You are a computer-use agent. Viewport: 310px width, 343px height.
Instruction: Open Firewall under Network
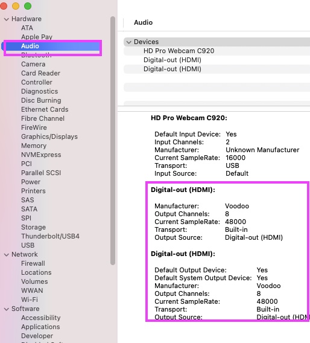pos(33,263)
